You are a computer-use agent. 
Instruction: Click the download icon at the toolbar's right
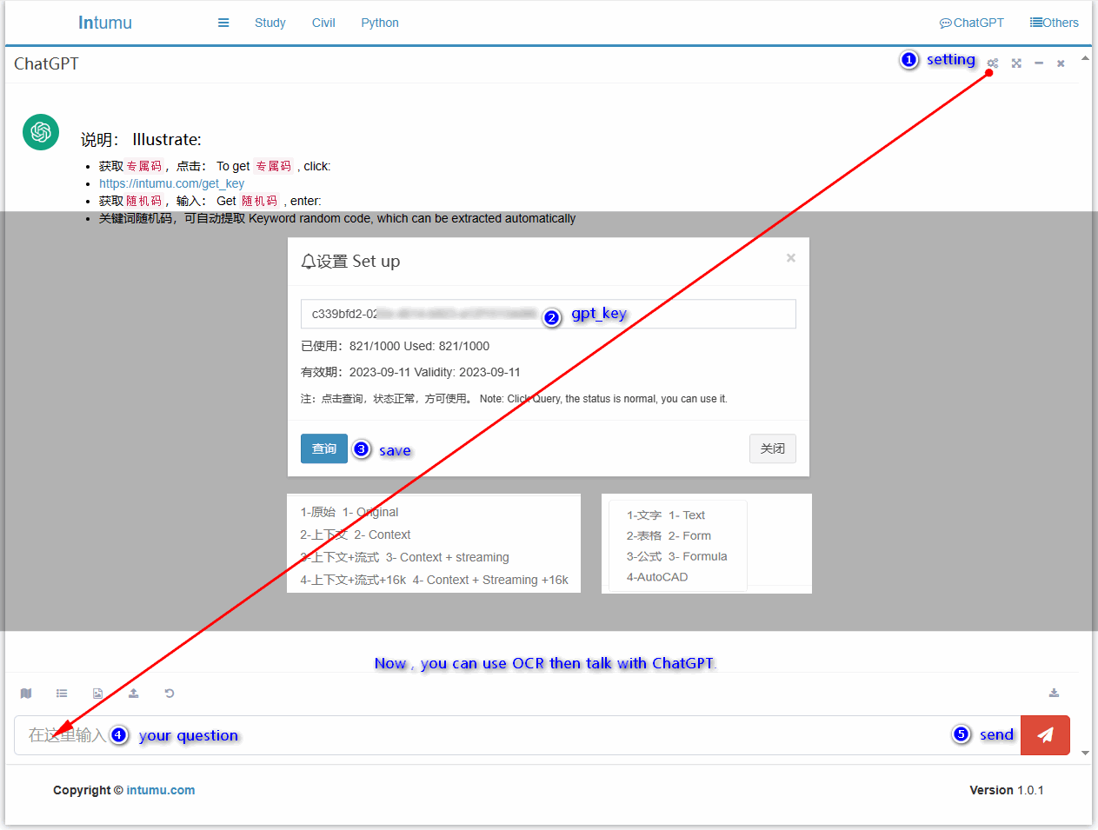[1054, 693]
